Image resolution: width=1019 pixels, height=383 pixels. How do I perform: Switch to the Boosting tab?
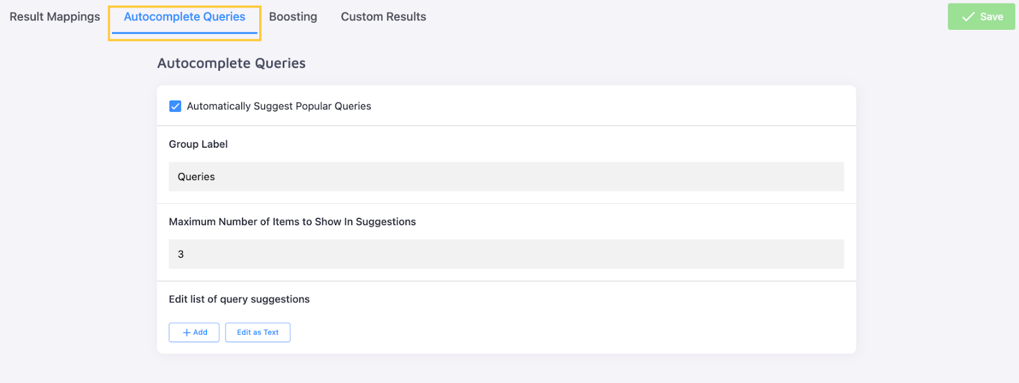[293, 17]
